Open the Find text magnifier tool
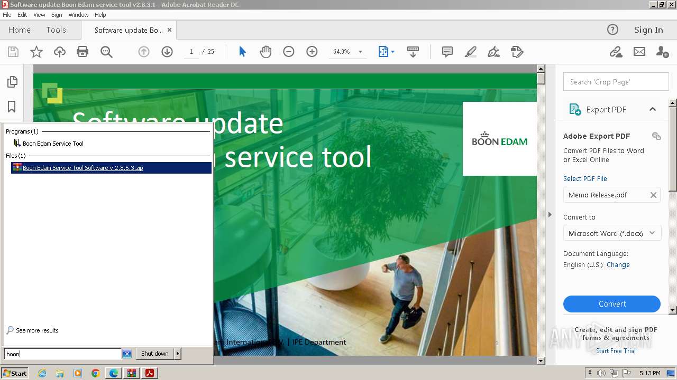Image resolution: width=677 pixels, height=380 pixels. pyautogui.click(x=106, y=52)
